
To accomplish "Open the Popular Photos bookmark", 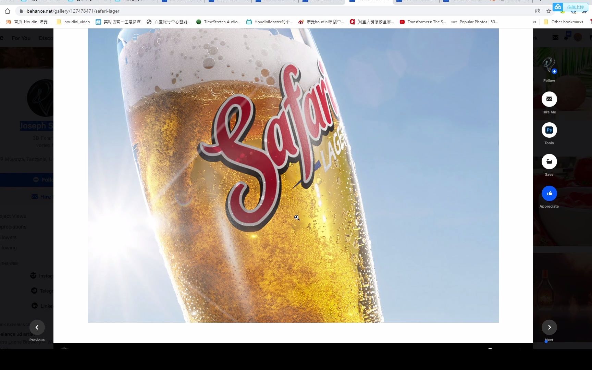I will point(475,22).
